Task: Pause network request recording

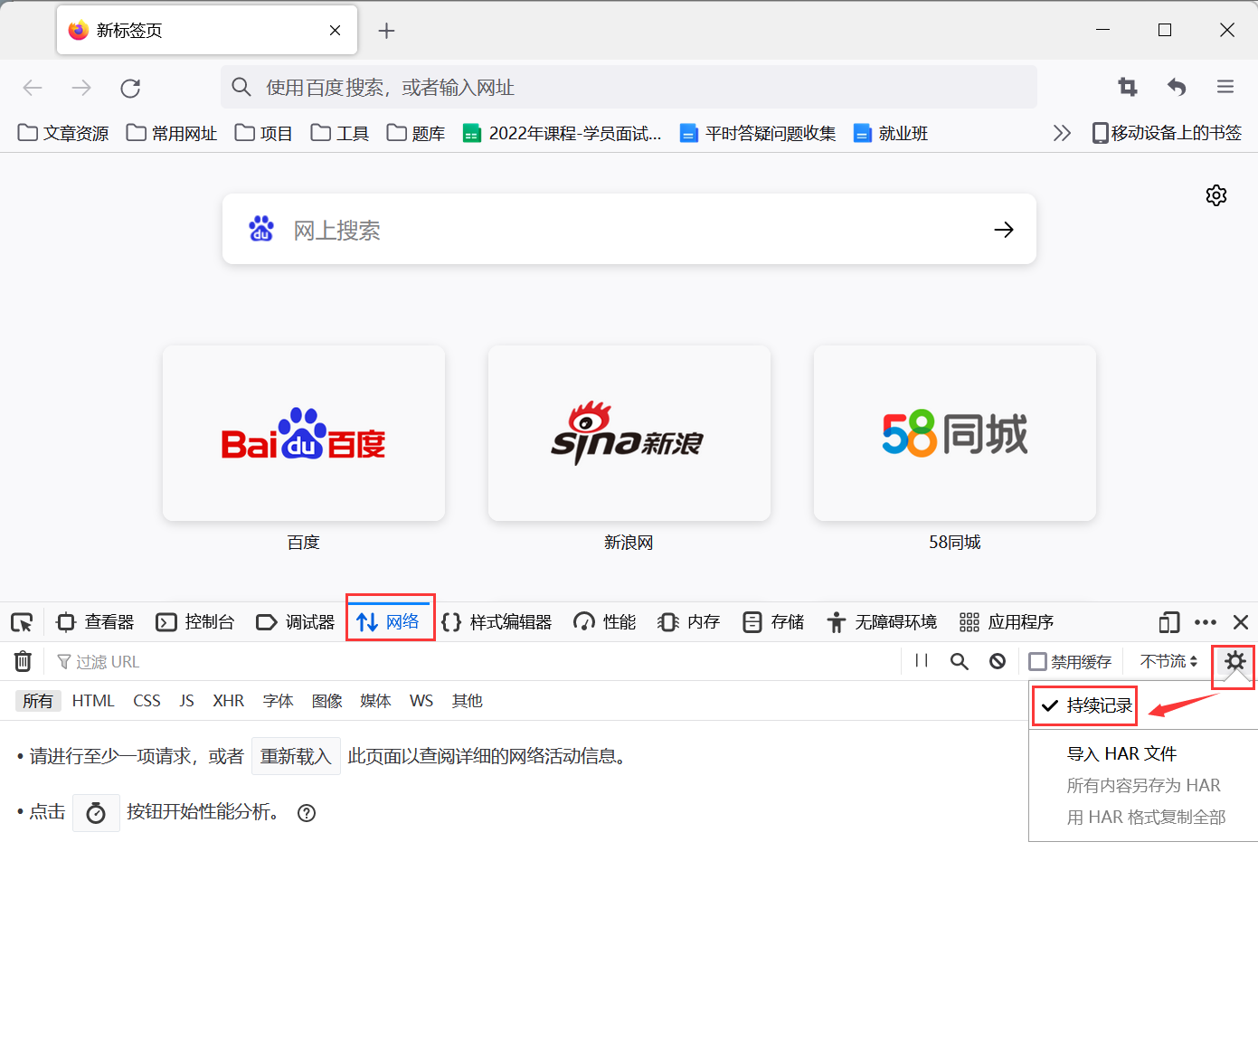Action: (x=921, y=661)
